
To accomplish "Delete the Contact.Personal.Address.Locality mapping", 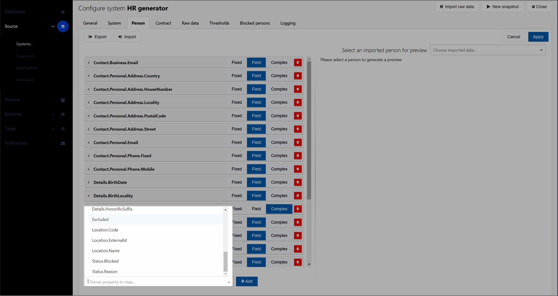I will pyautogui.click(x=298, y=102).
